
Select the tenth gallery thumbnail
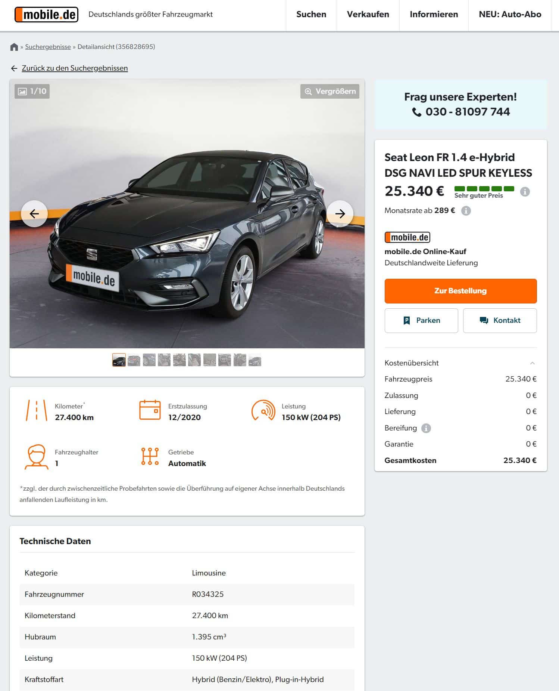tap(255, 360)
